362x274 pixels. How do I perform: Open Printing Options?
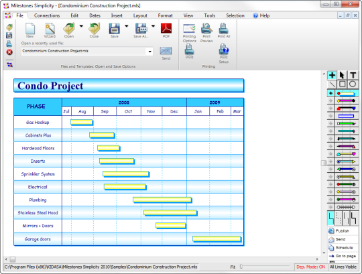tap(189, 29)
